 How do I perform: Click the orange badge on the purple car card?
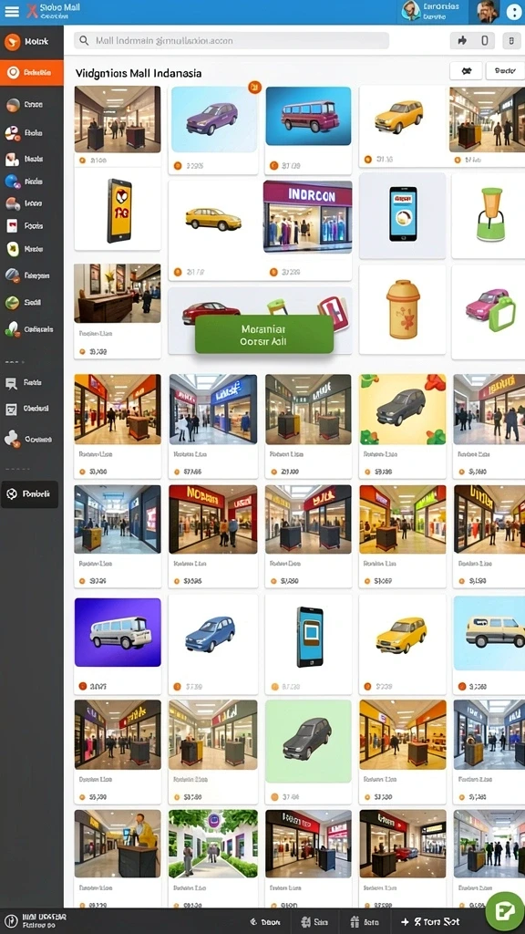point(255,88)
